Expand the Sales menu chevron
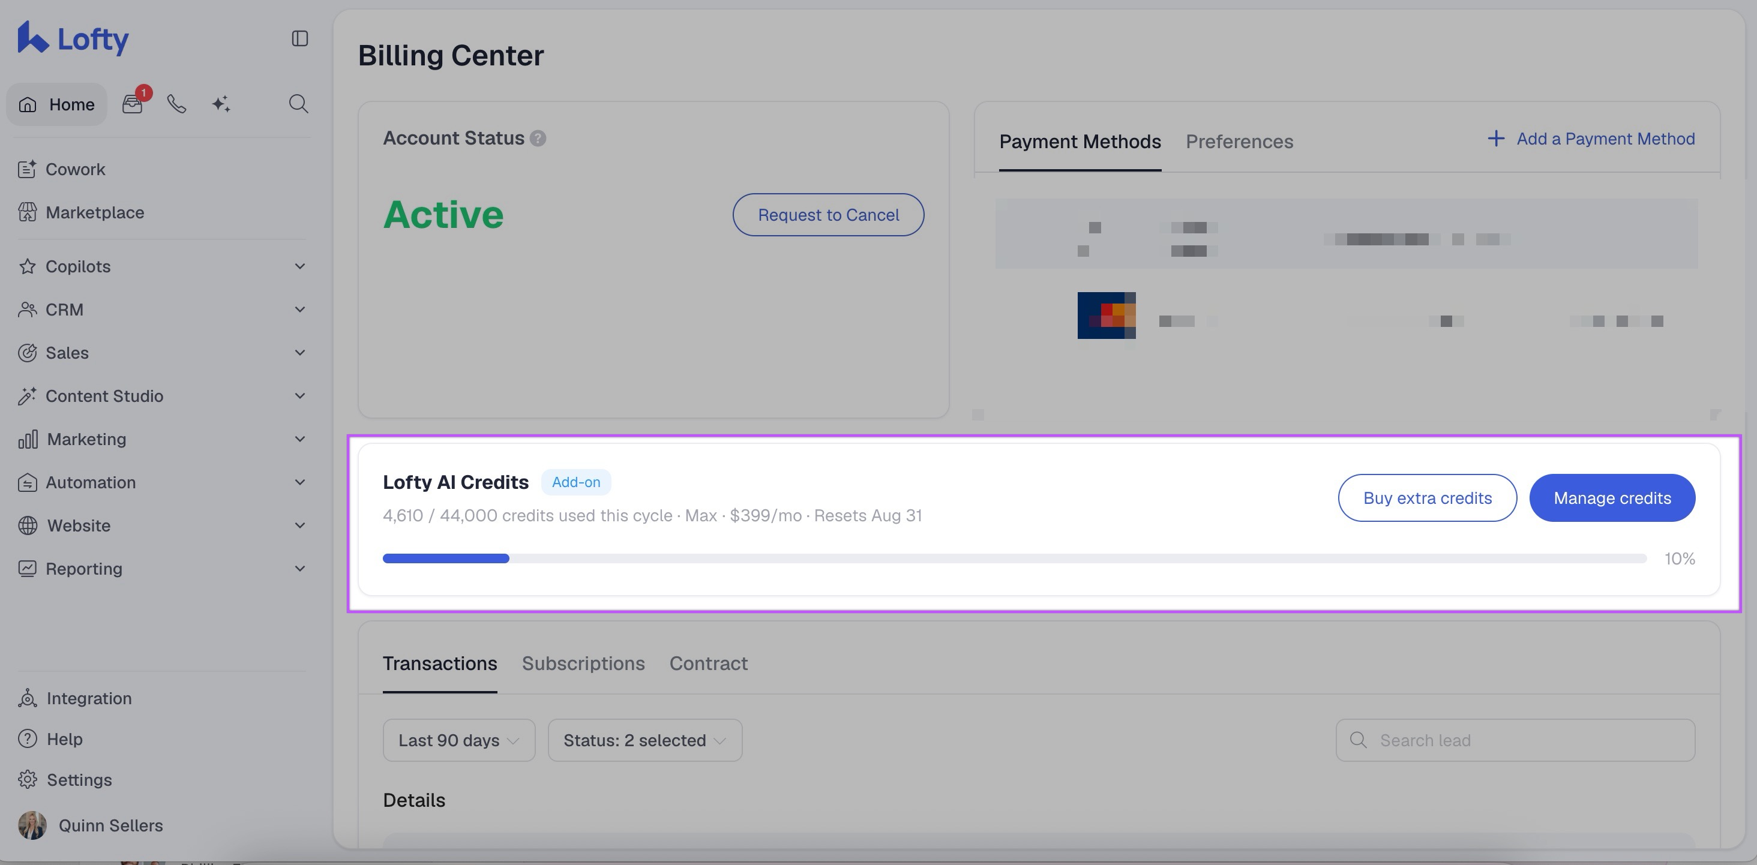This screenshot has width=1757, height=865. pos(300,352)
